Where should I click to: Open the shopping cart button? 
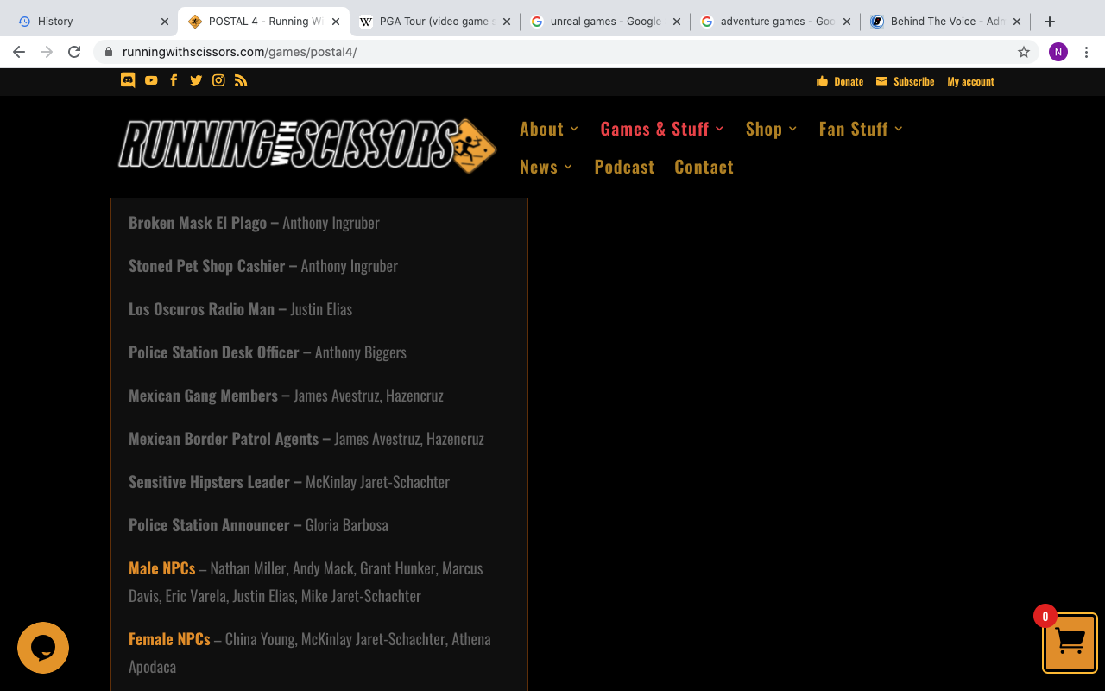point(1070,643)
